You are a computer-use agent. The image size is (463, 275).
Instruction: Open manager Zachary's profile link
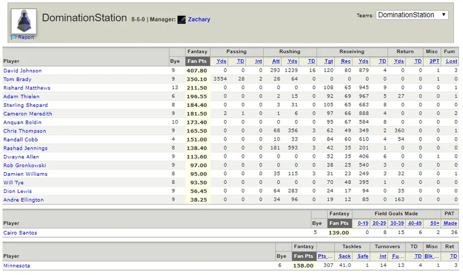pyautogui.click(x=199, y=20)
